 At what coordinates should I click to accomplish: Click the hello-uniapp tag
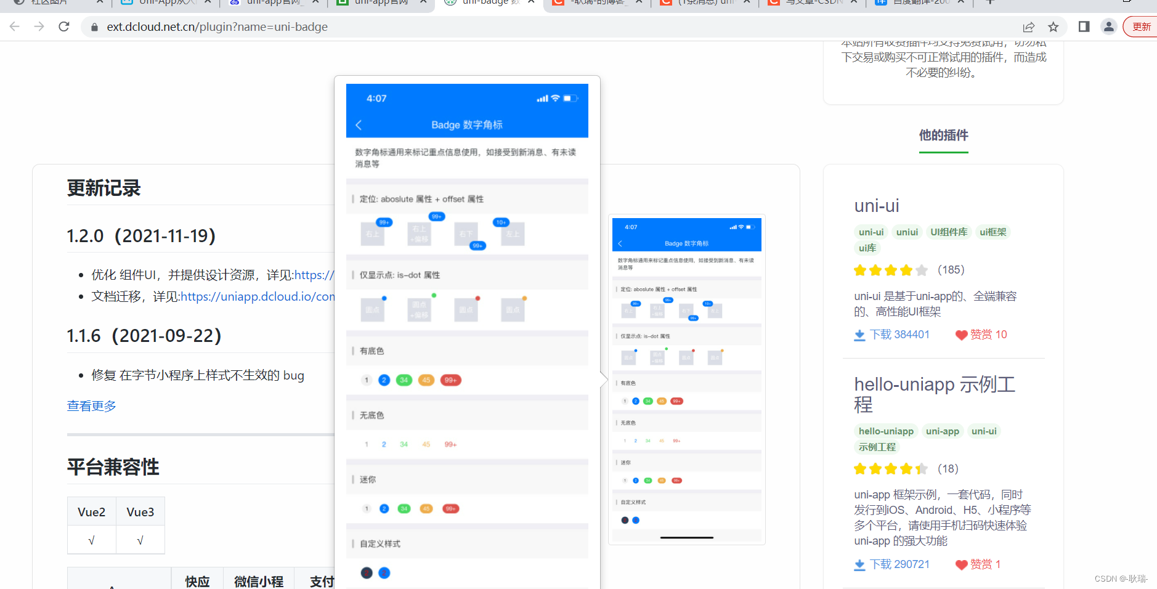point(886,431)
